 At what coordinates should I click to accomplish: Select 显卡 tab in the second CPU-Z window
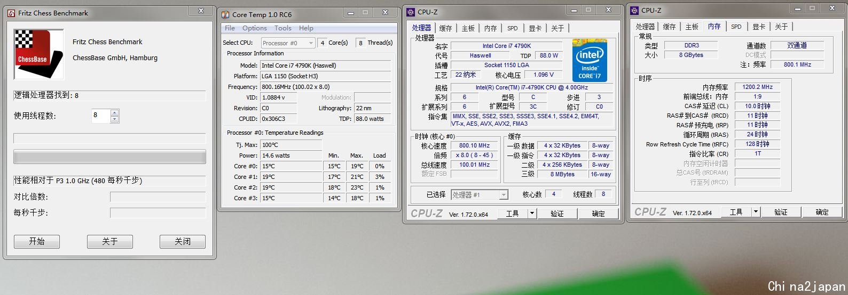pyautogui.click(x=759, y=27)
